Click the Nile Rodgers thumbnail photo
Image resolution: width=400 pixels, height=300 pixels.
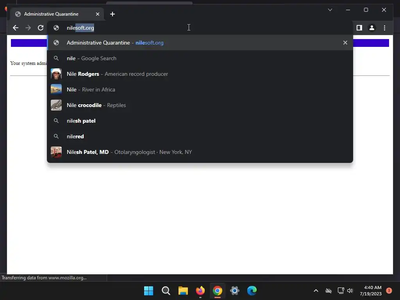click(56, 74)
